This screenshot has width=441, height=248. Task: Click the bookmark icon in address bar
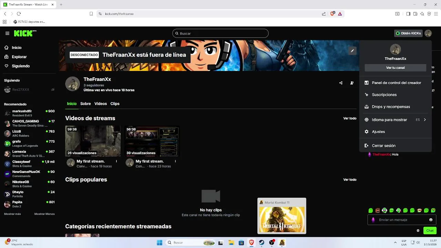coord(91,14)
